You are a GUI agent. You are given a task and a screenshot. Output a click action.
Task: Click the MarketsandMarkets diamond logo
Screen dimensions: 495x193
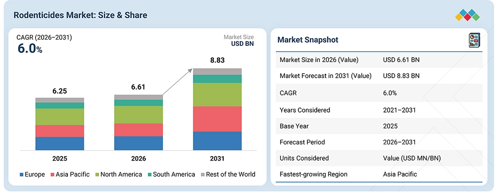click(x=468, y=15)
